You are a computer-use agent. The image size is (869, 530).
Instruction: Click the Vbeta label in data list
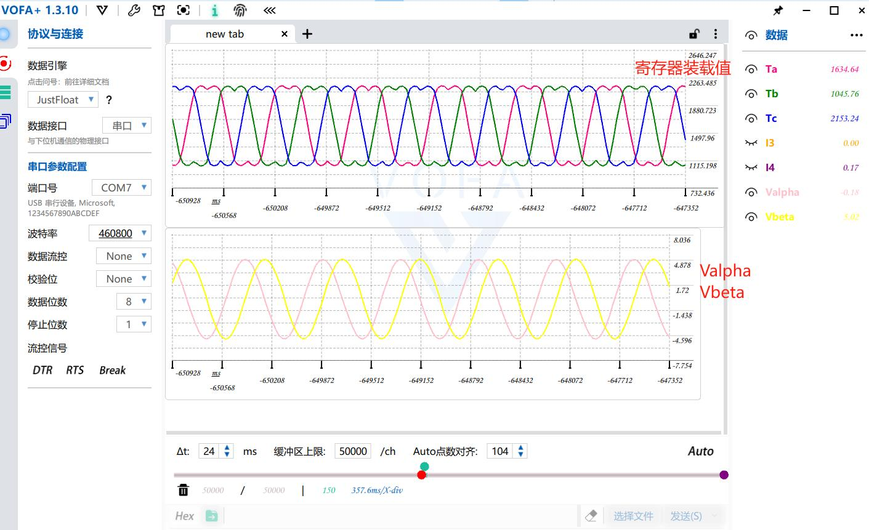(x=780, y=217)
